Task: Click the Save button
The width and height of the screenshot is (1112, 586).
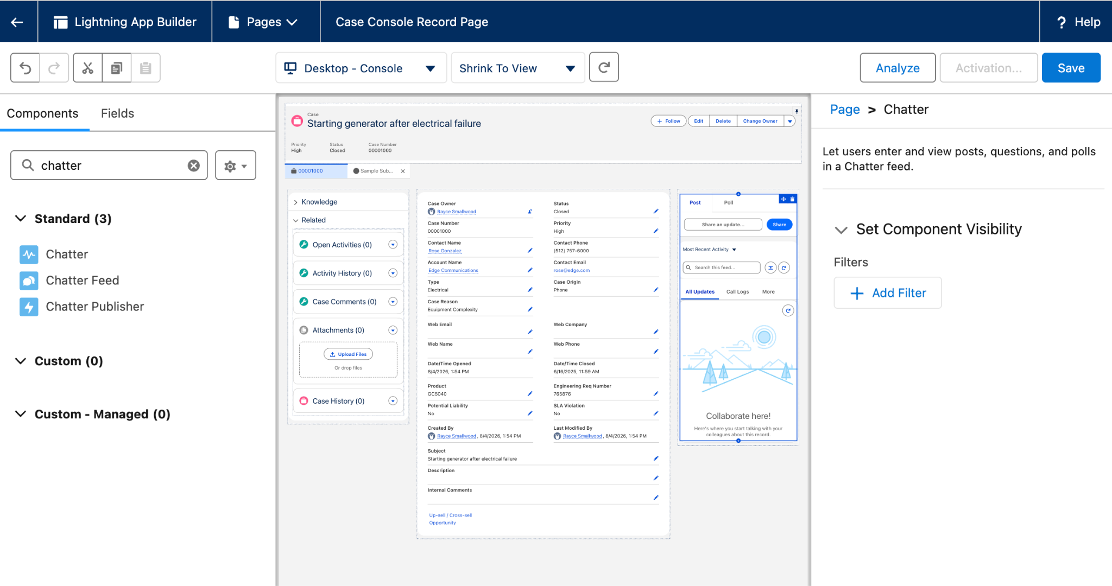Action: tap(1071, 68)
